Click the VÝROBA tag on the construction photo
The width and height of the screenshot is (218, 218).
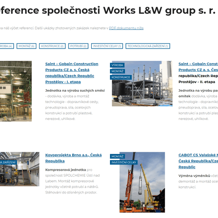click(x=117, y=65)
